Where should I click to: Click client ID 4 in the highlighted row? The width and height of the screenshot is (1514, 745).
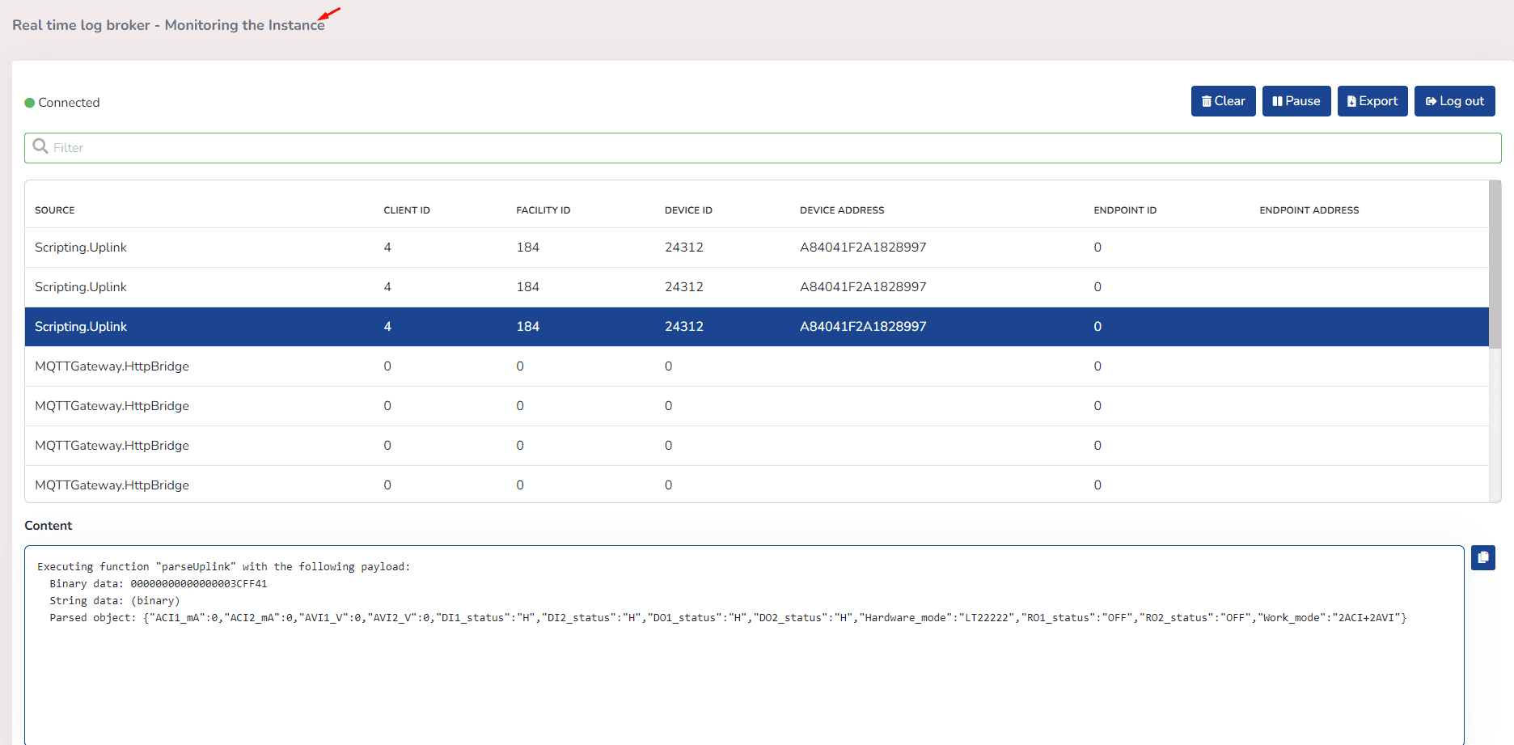(387, 327)
